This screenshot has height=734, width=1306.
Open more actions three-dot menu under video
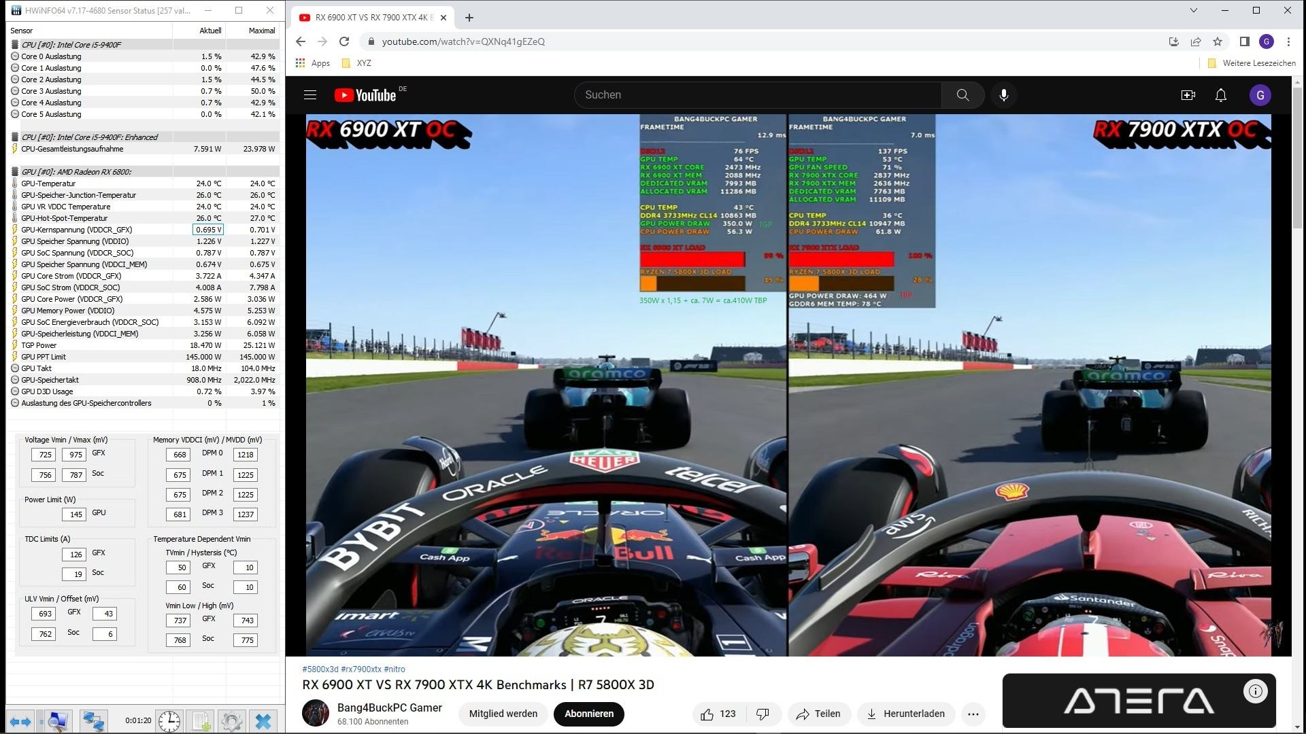coord(973,714)
